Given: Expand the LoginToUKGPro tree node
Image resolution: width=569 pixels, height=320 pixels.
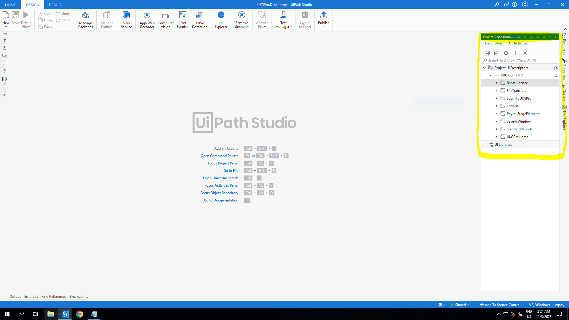Looking at the screenshot, I should pos(496,98).
